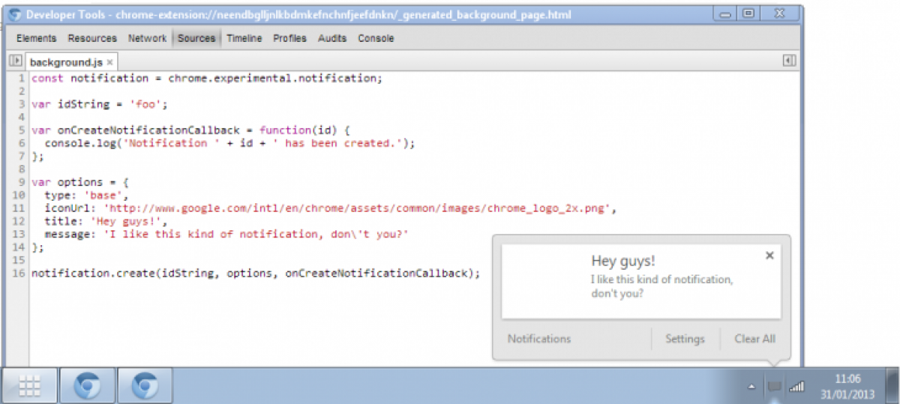Select the Network tab

tap(147, 38)
